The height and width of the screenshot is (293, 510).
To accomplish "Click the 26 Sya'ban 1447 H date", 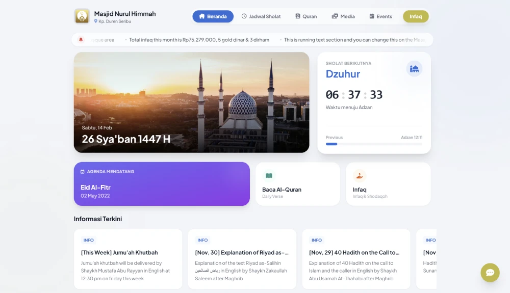I will 126,139.
